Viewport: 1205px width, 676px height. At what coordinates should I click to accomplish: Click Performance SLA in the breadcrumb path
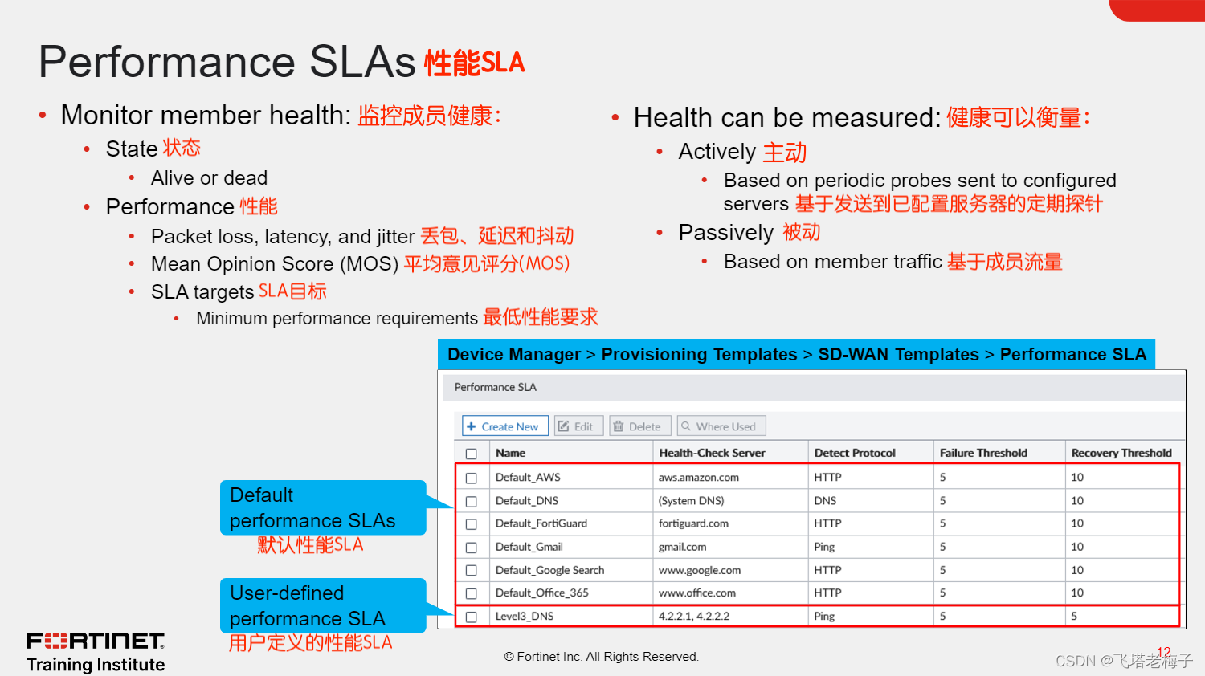1073,354
